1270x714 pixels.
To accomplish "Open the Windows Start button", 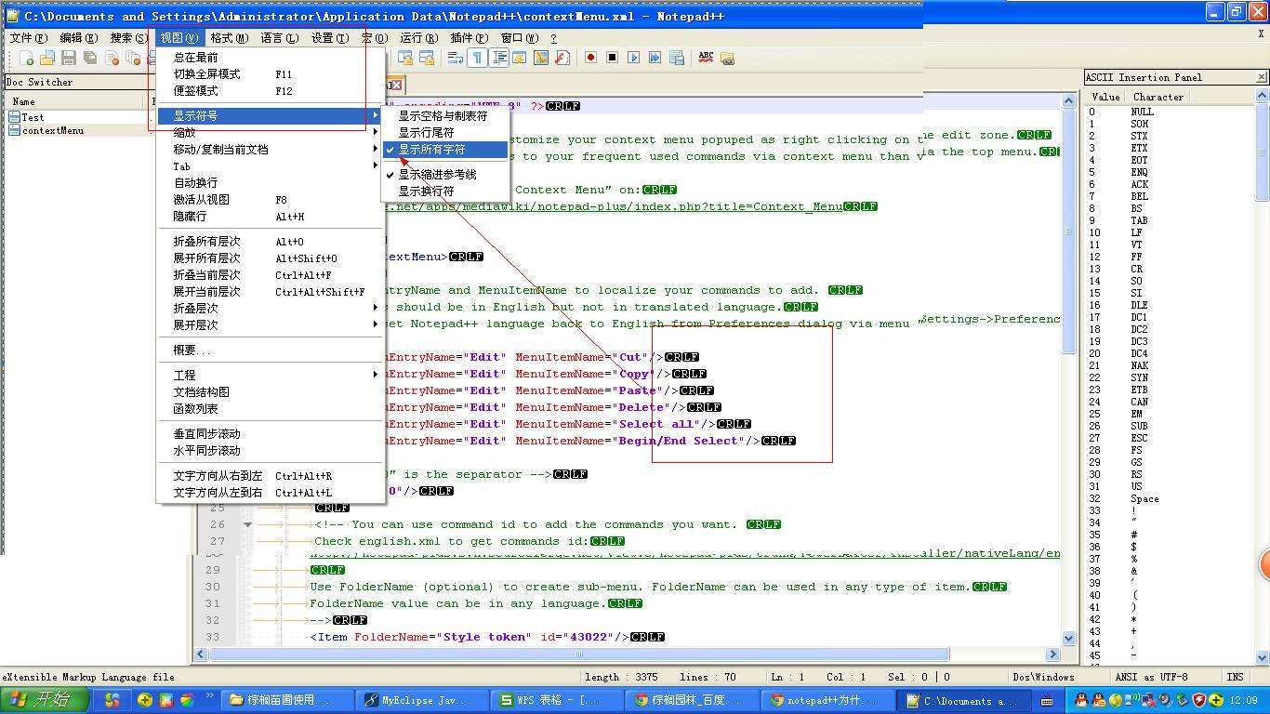I will 45,700.
